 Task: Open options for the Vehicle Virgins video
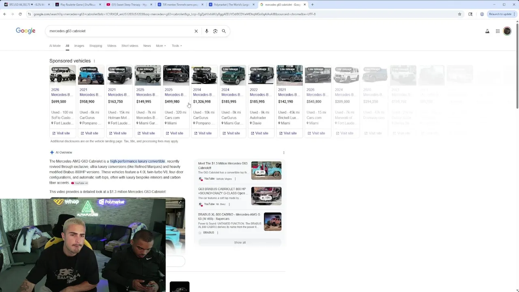click(x=235, y=179)
